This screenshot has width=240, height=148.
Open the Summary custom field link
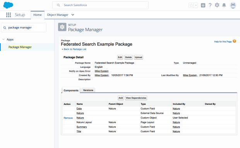coord(82,127)
